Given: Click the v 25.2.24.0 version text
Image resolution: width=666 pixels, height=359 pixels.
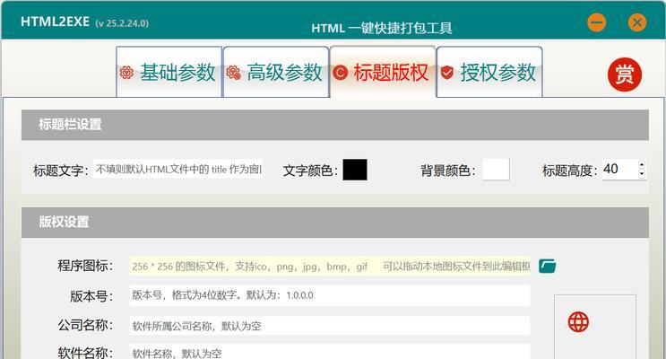Looking at the screenshot, I should [x=122, y=23].
